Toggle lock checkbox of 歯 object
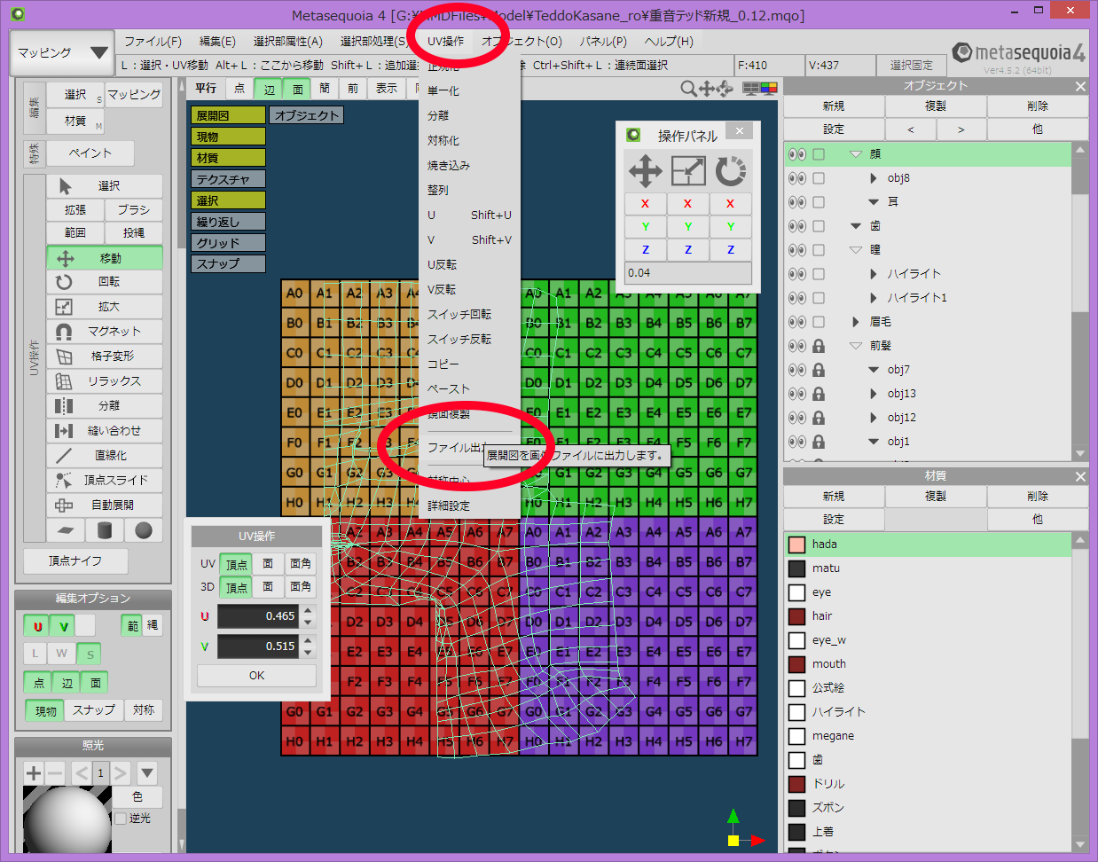1098x862 pixels. 819,226
